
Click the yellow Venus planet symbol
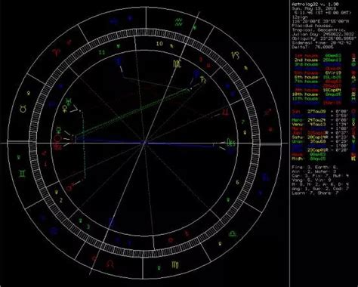pos(65,109)
